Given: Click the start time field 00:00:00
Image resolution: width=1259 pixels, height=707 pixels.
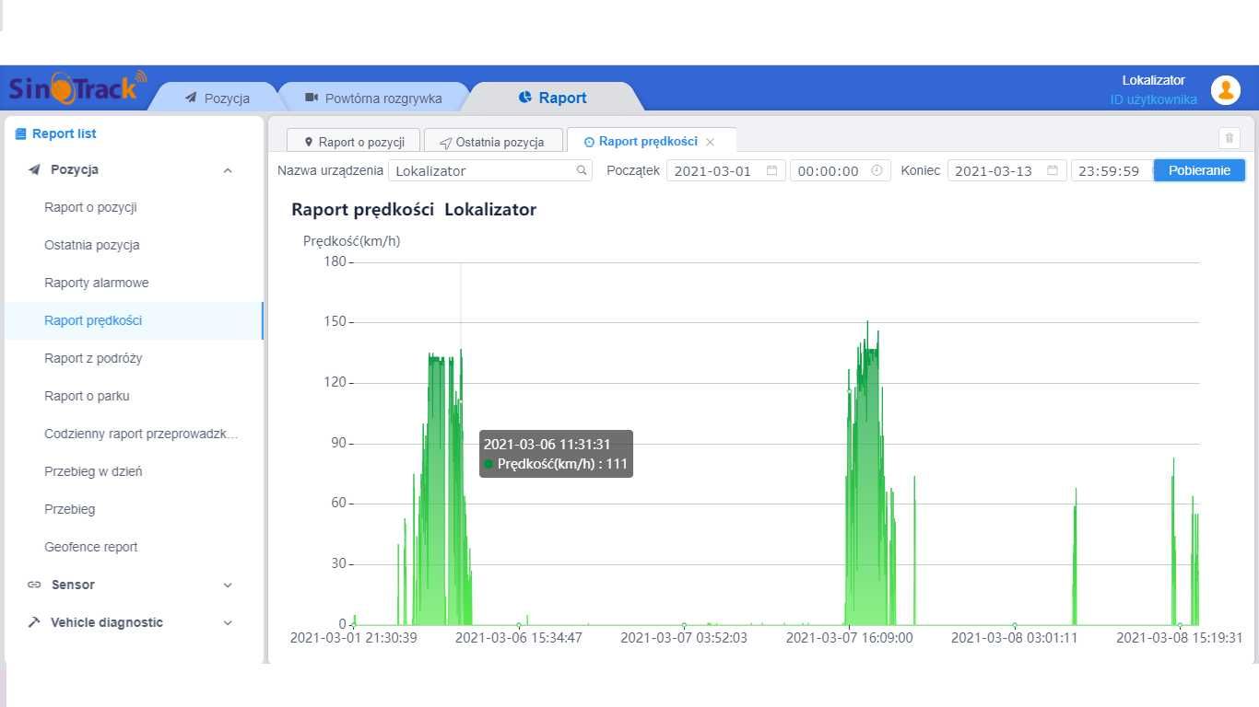Looking at the screenshot, I should point(841,170).
